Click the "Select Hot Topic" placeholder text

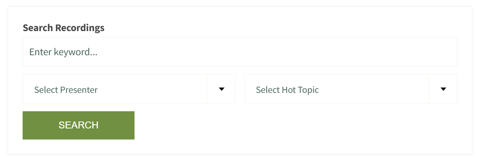288,90
